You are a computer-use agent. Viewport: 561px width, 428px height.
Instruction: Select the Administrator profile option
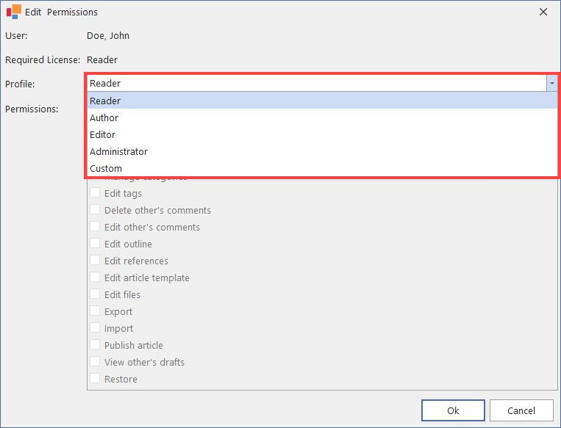coord(118,151)
